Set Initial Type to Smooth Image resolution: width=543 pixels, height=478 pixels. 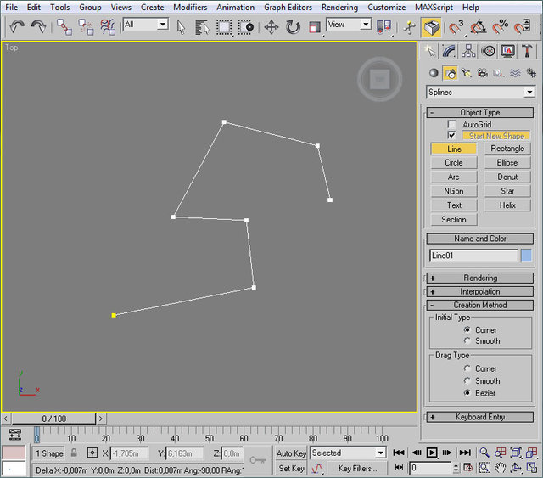466,341
